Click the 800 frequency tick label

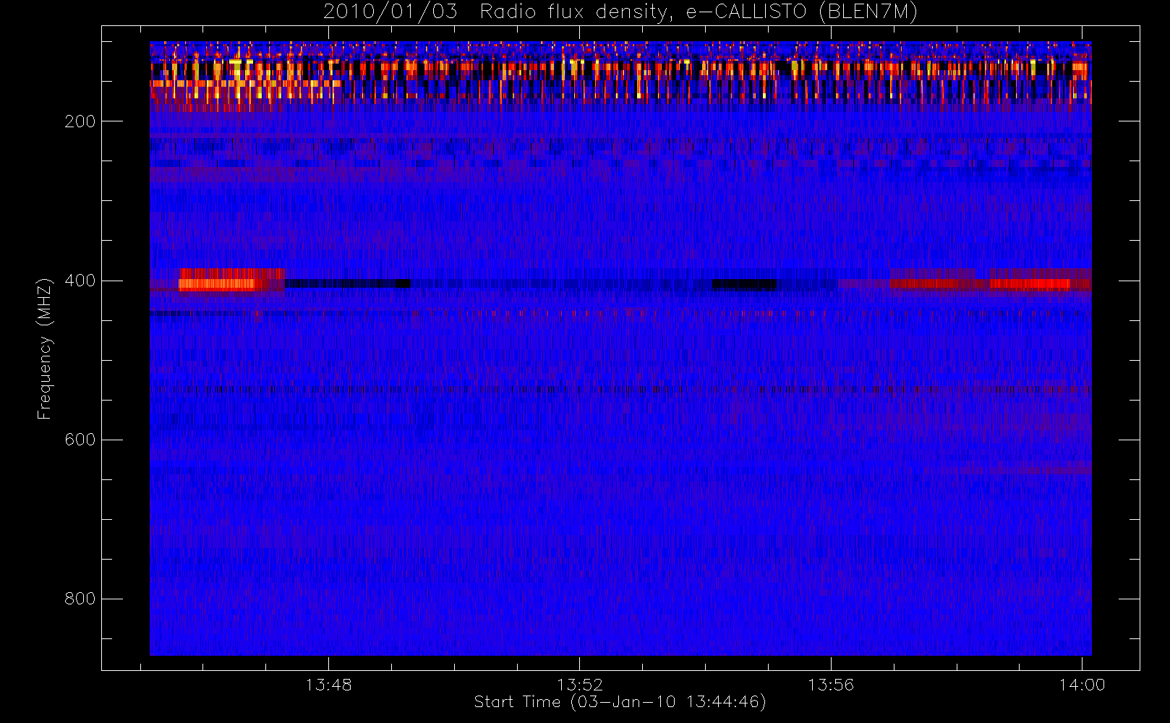pos(80,599)
